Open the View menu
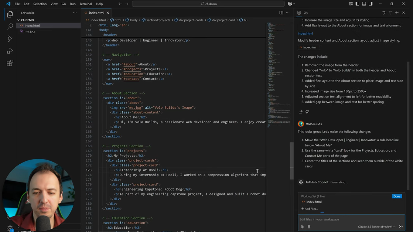This screenshot has height=232, width=413. pyautogui.click(x=54, y=4)
